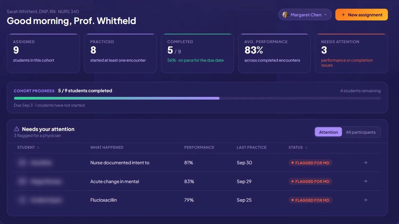Click the 'Sep 29' last practice date
Screen dimensions: 399x224
click(x=244, y=181)
